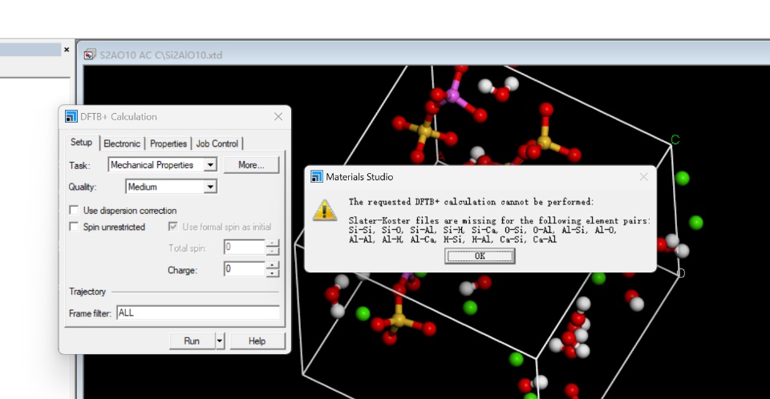Open the Quality dropdown set to Medium

click(x=210, y=187)
